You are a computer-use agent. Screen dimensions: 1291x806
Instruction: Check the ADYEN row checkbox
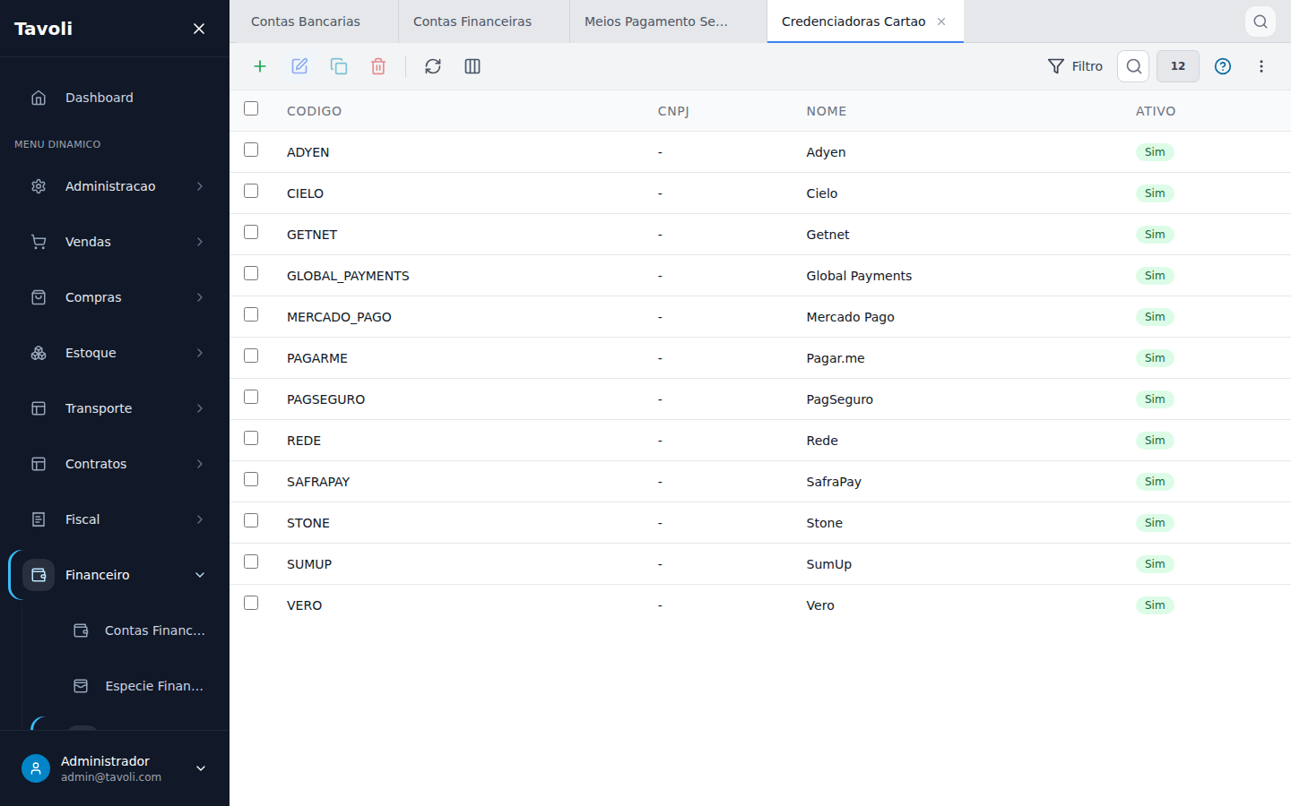(x=251, y=150)
